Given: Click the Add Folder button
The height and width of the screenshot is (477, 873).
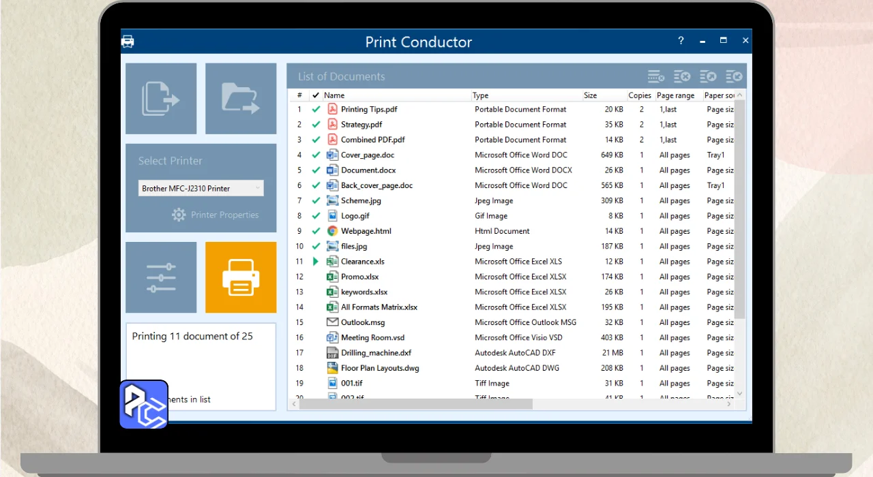Looking at the screenshot, I should (241, 99).
